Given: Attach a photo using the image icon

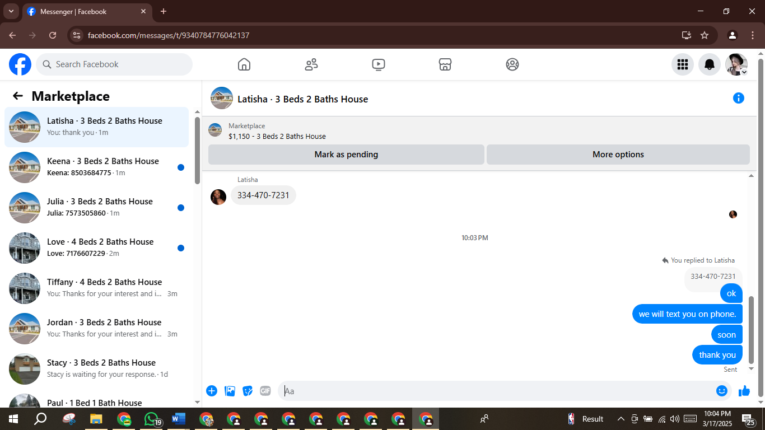Looking at the screenshot, I should (x=230, y=391).
